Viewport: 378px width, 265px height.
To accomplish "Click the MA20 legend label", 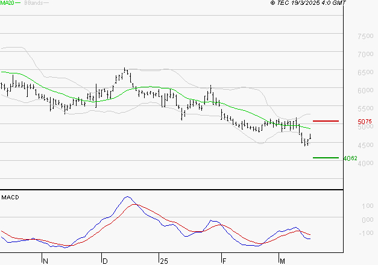I will (7, 3).
